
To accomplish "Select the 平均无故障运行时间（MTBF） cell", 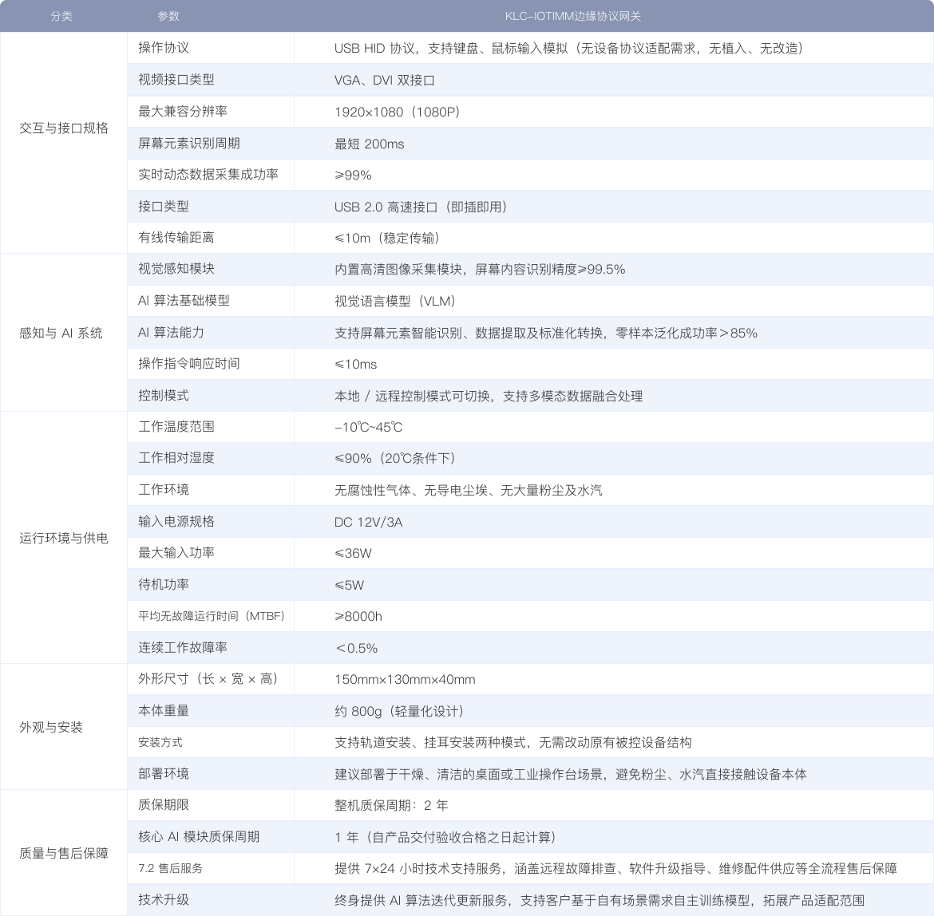I will click(212, 616).
